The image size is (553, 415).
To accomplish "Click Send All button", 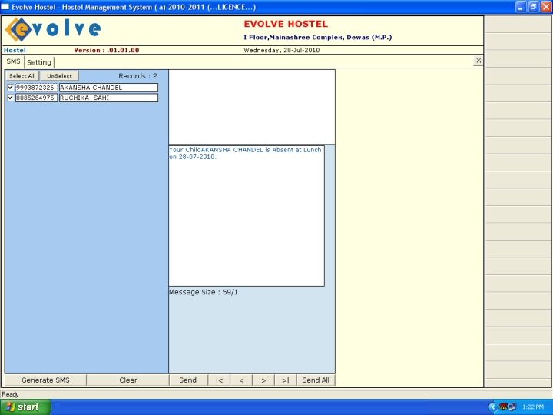I will pyautogui.click(x=316, y=380).
